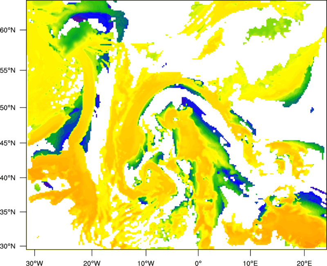Click the 20°W longitude label

[x=92, y=263]
